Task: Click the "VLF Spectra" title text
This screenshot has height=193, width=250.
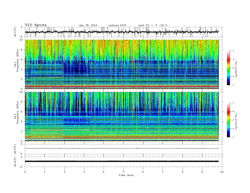Action: pos(36,25)
